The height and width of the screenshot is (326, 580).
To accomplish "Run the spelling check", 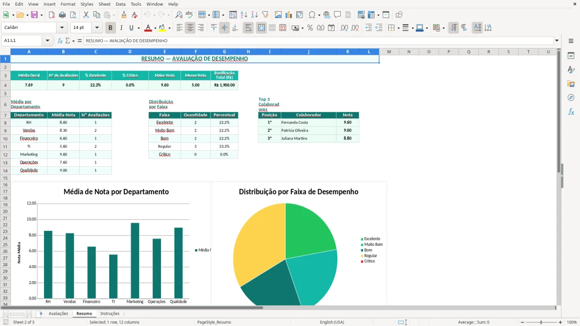I will coord(189,15).
